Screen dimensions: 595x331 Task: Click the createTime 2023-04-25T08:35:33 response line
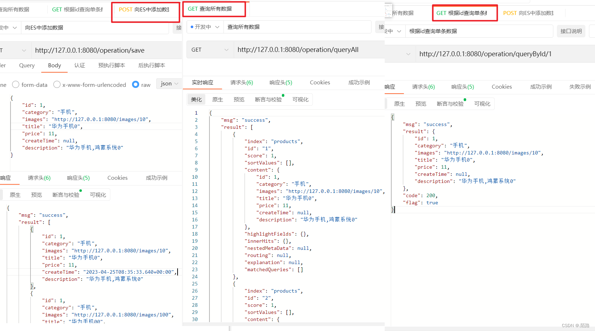pyautogui.click(x=109, y=272)
